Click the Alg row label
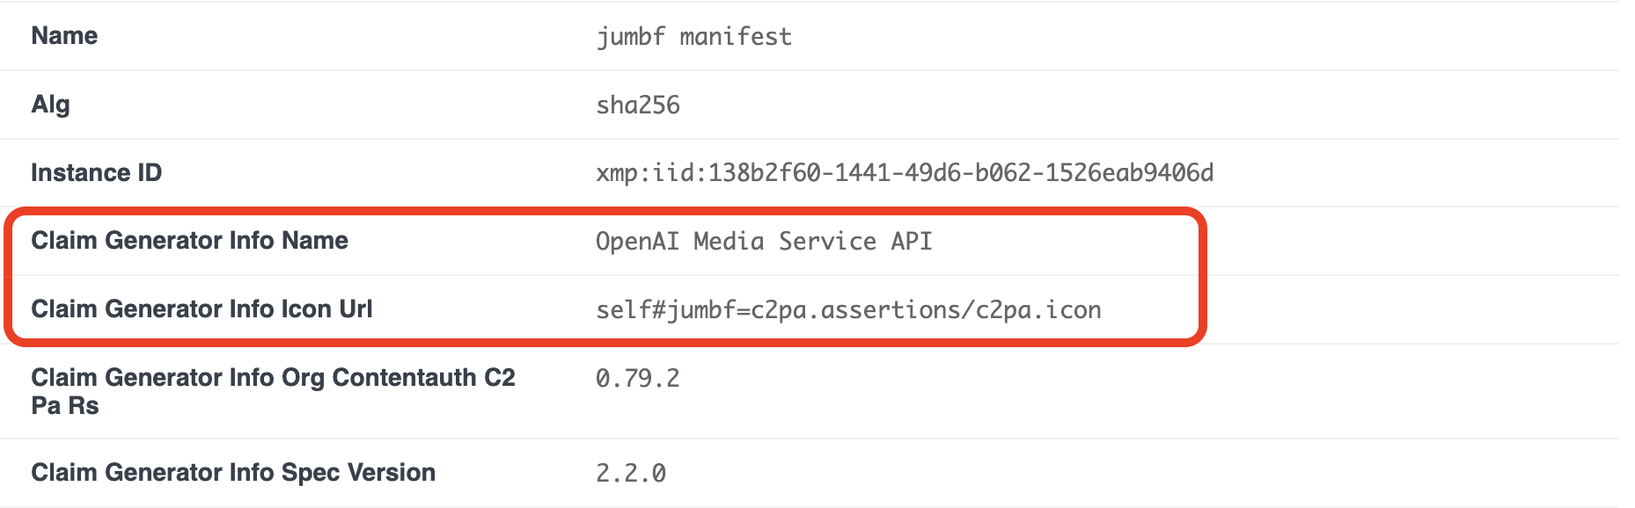The width and height of the screenshot is (1635, 508). pyautogui.click(x=50, y=105)
